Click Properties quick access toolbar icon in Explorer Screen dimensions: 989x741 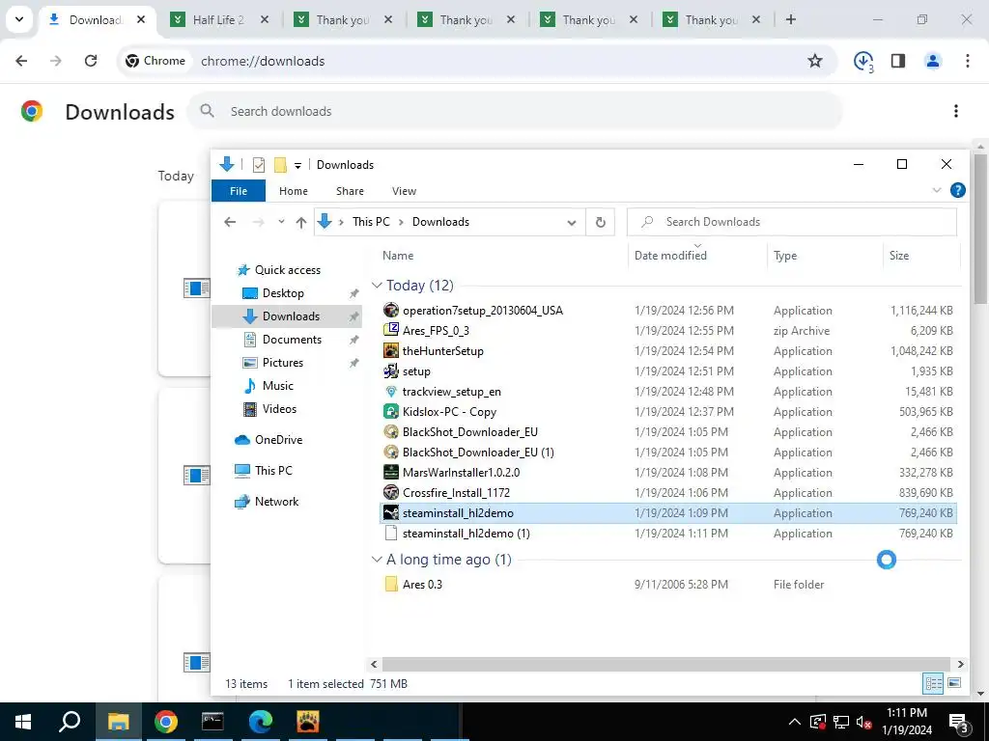click(x=259, y=165)
